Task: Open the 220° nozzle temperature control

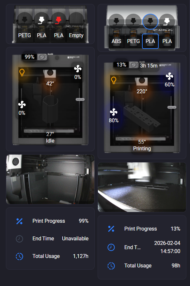Action: coord(142,91)
